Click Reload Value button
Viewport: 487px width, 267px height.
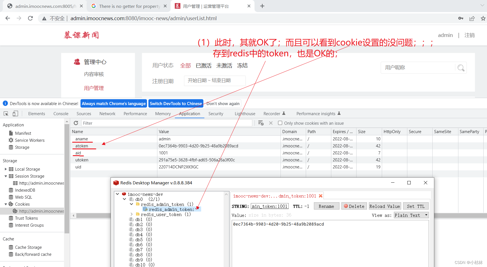[x=385, y=206]
